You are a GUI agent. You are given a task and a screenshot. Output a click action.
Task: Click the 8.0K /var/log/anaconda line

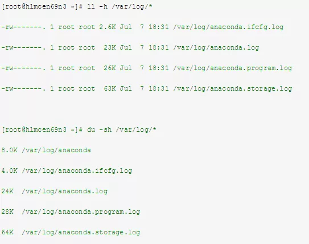coord(46,151)
